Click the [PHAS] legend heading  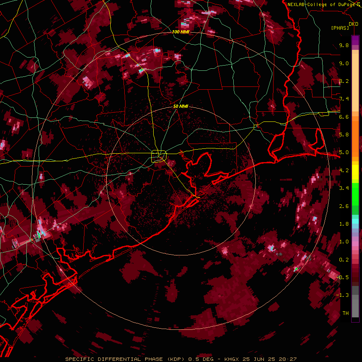tap(340, 28)
